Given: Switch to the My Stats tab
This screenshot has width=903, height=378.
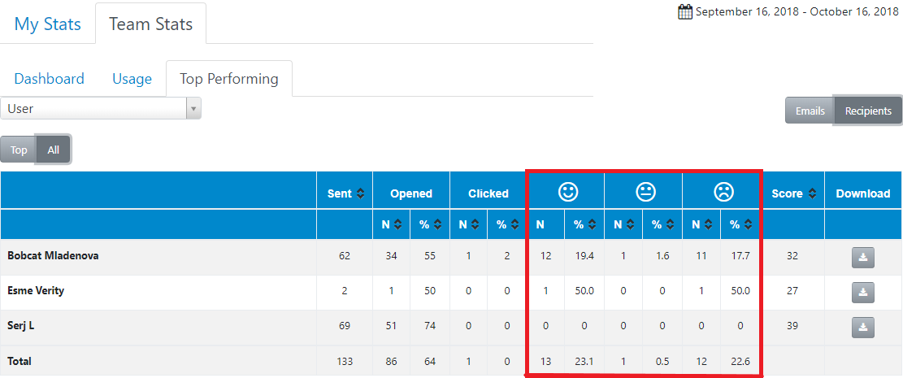Looking at the screenshot, I should tap(48, 24).
